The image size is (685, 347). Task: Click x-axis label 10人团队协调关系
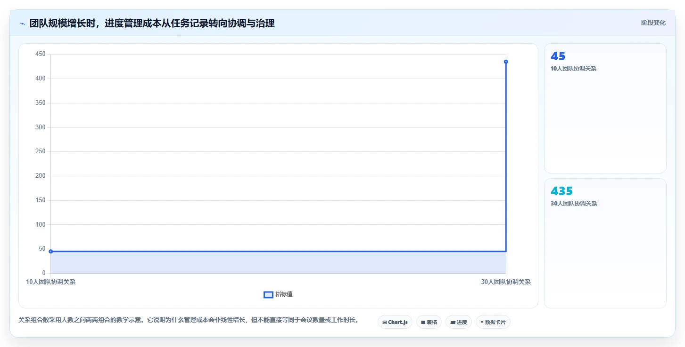pyautogui.click(x=51, y=282)
